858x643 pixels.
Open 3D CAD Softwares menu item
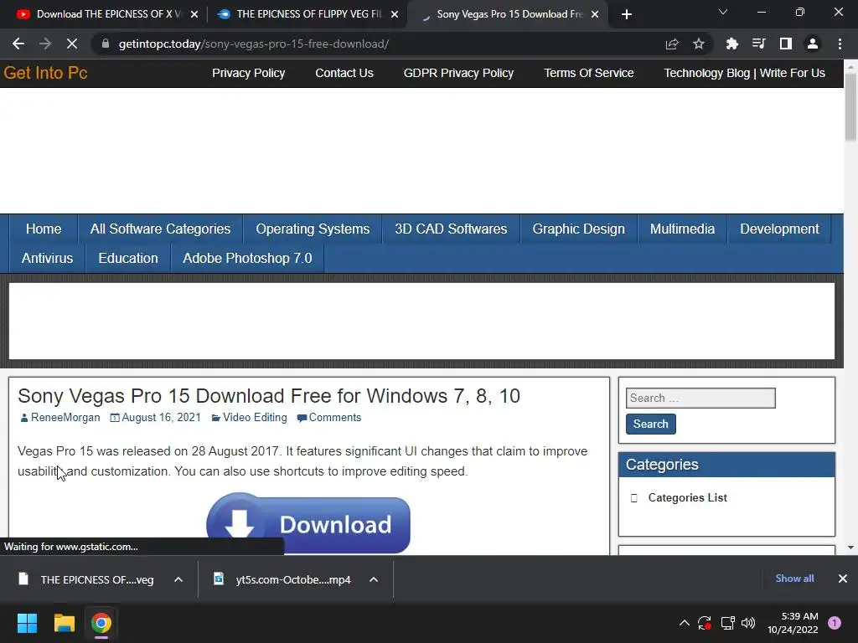point(451,229)
